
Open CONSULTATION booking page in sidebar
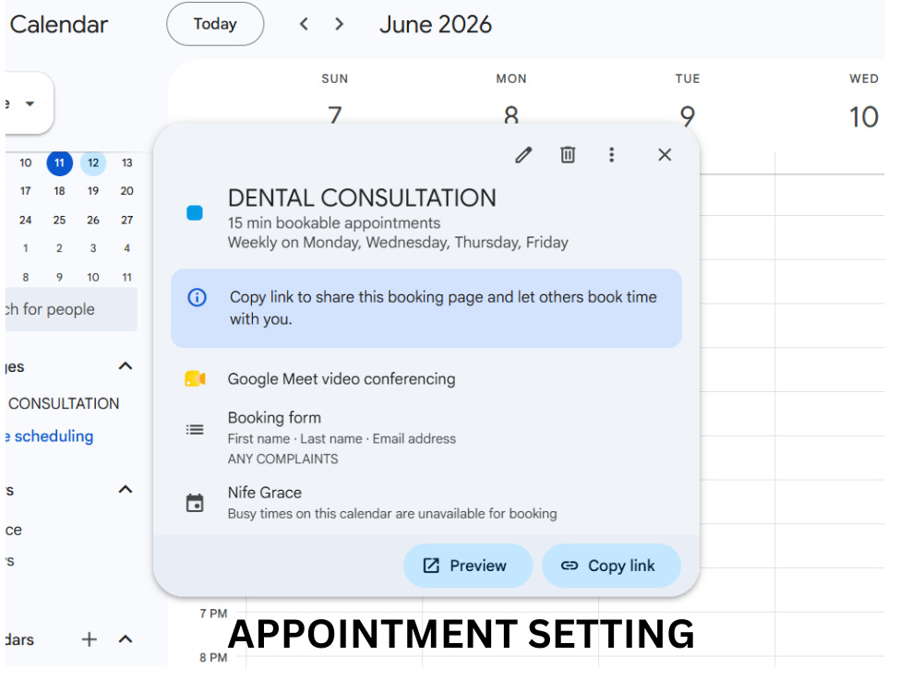point(63,404)
